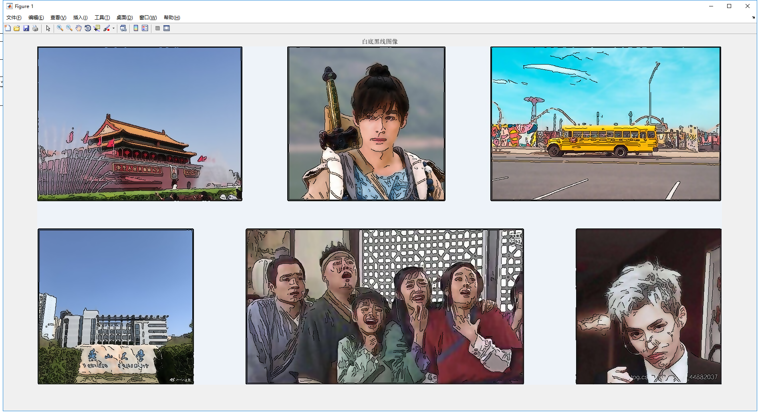760x414 pixels.
Task: Click the Hide Plot Tools icon
Action: coord(157,28)
